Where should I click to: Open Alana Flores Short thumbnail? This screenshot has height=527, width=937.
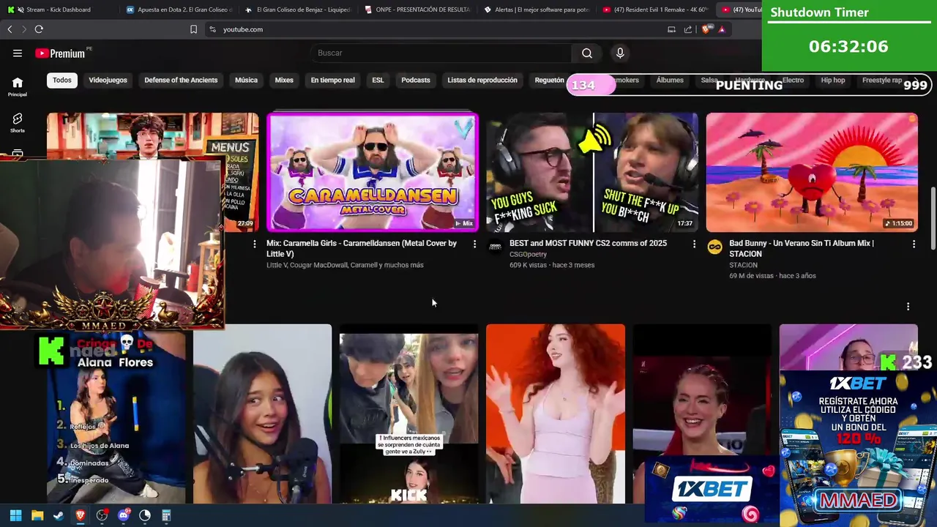[x=116, y=417]
